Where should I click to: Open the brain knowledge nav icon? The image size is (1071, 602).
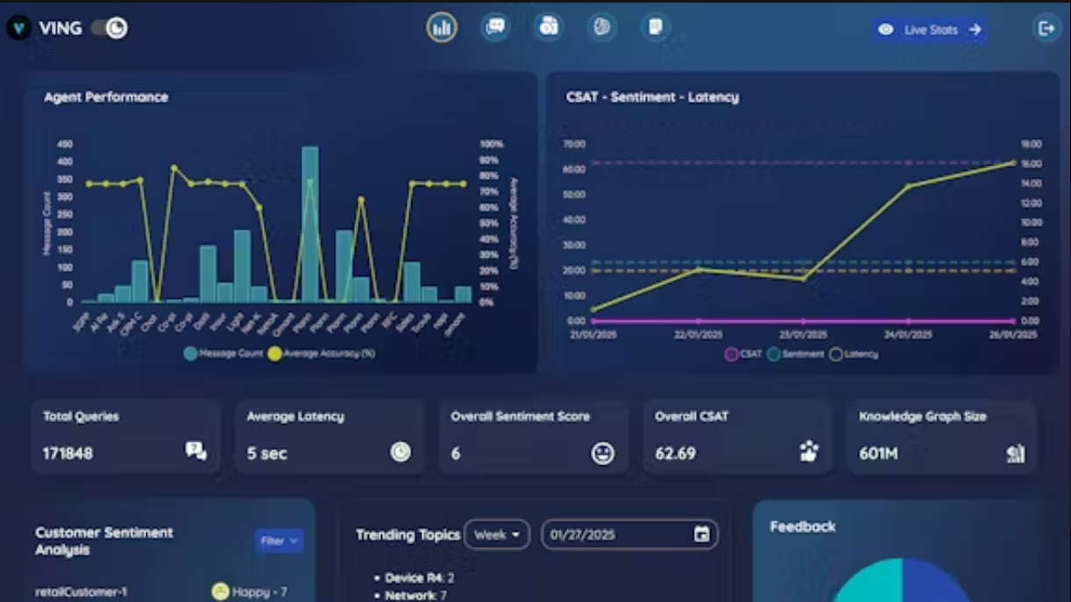[x=602, y=27]
